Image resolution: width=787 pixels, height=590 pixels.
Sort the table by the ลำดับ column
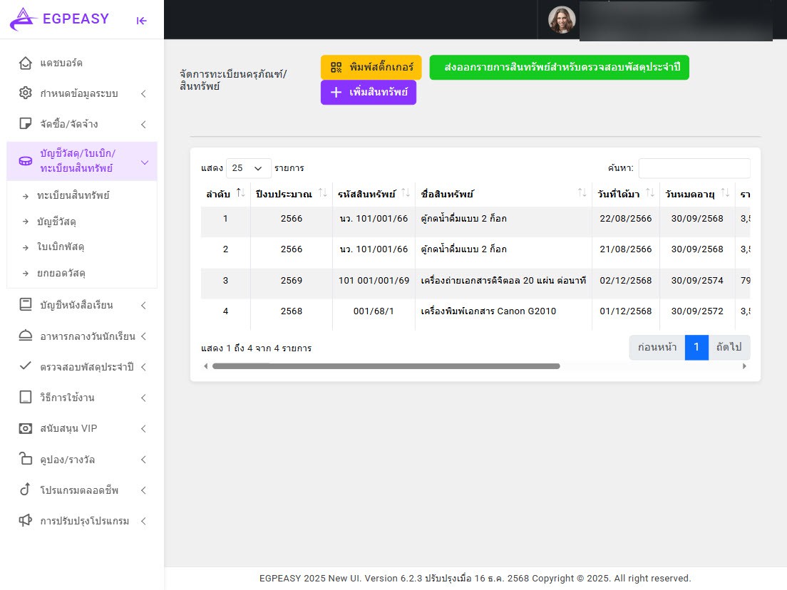click(240, 194)
